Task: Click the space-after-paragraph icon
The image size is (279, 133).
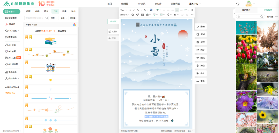Action: 154,15
